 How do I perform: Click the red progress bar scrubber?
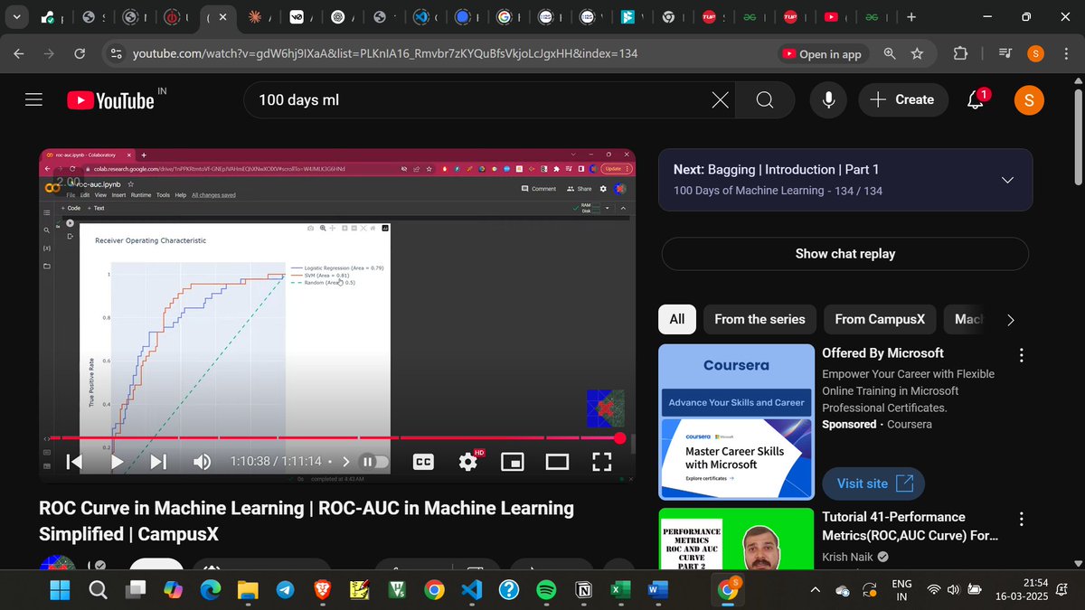pos(619,438)
